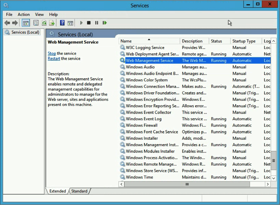Screen dimensions: 280x205
Task: Click the Restart the service link
Action: (x=54, y=59)
